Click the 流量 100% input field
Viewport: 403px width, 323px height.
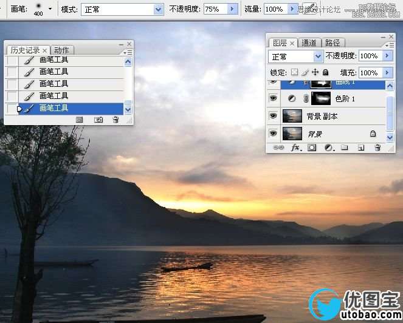(x=275, y=9)
